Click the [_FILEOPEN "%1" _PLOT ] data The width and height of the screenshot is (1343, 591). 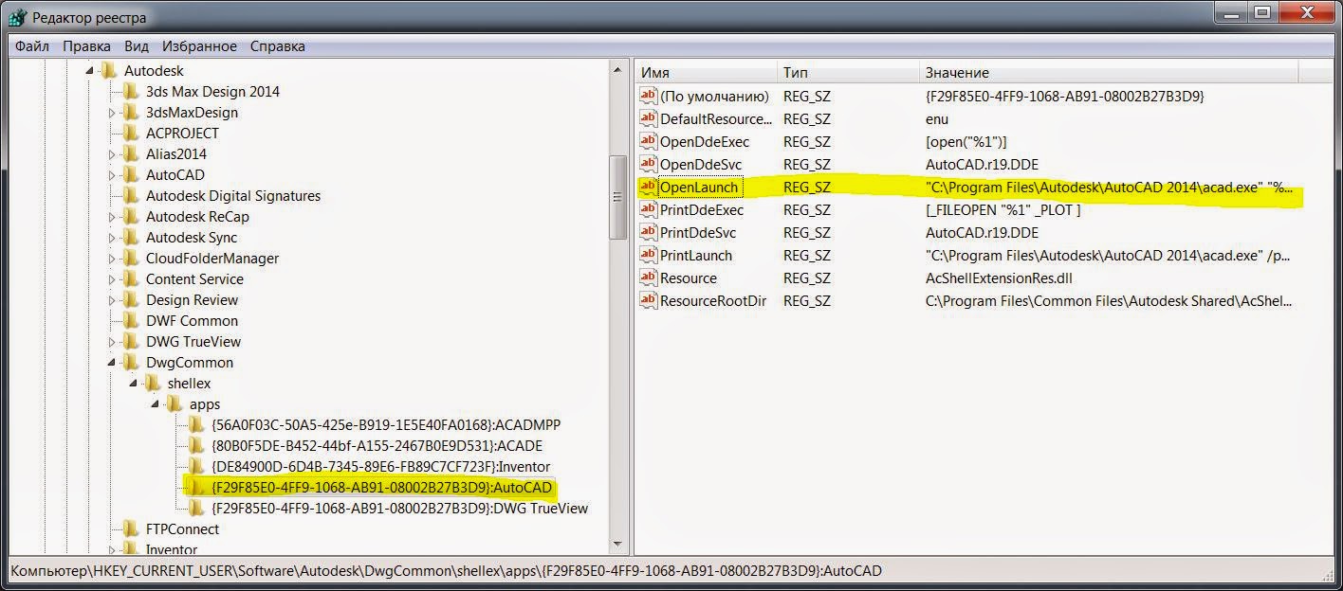click(1003, 209)
